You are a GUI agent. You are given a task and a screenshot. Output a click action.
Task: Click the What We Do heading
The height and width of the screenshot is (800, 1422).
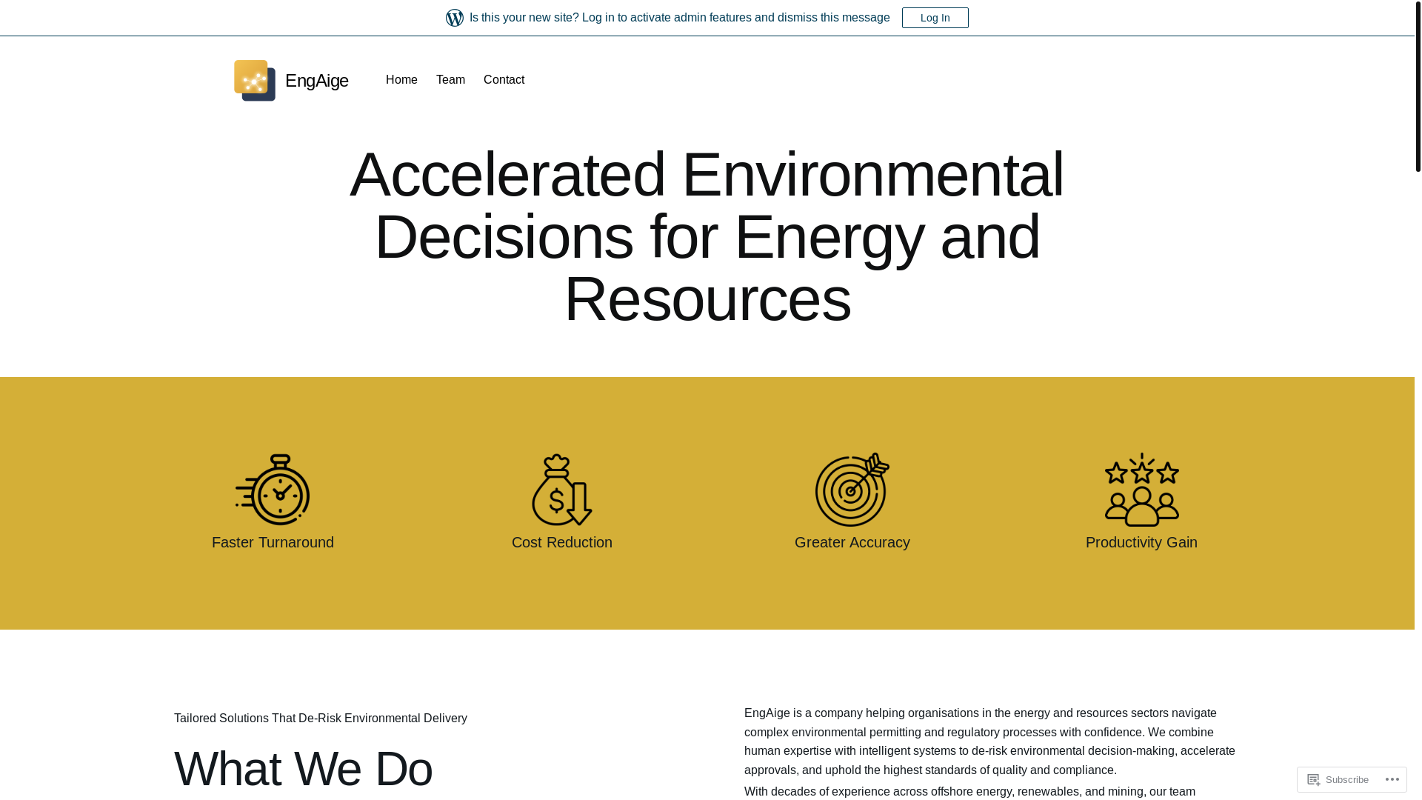(303, 769)
